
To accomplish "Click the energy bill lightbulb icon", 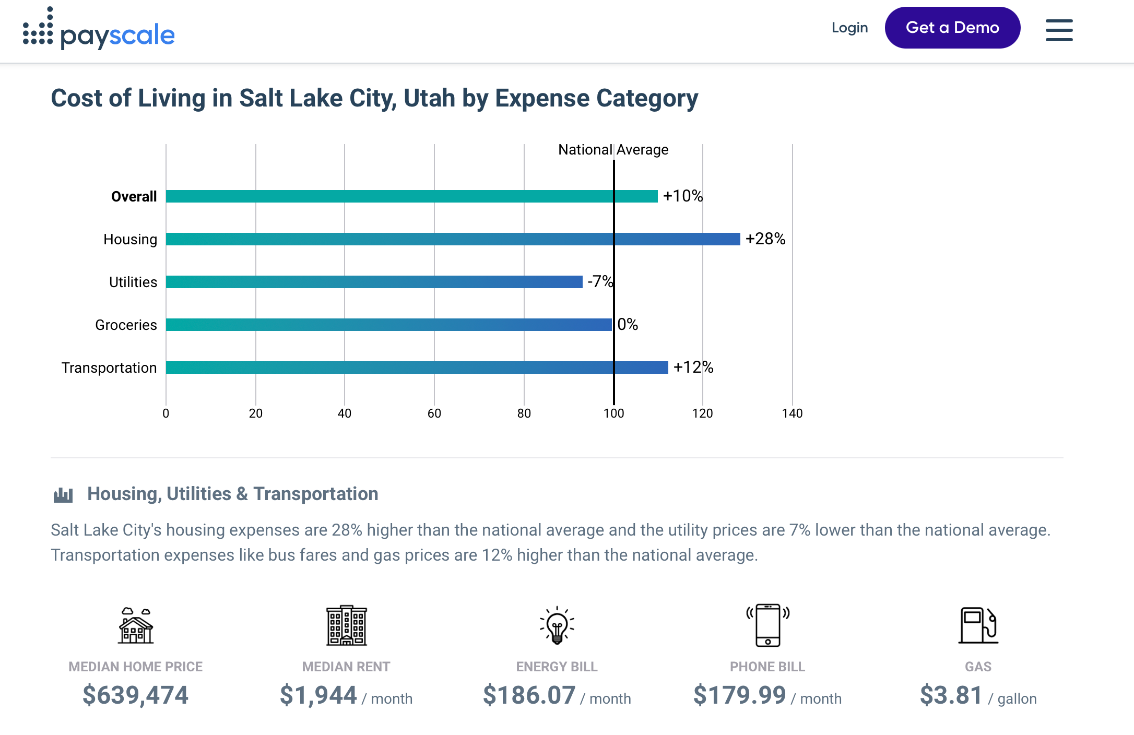I will point(557,625).
